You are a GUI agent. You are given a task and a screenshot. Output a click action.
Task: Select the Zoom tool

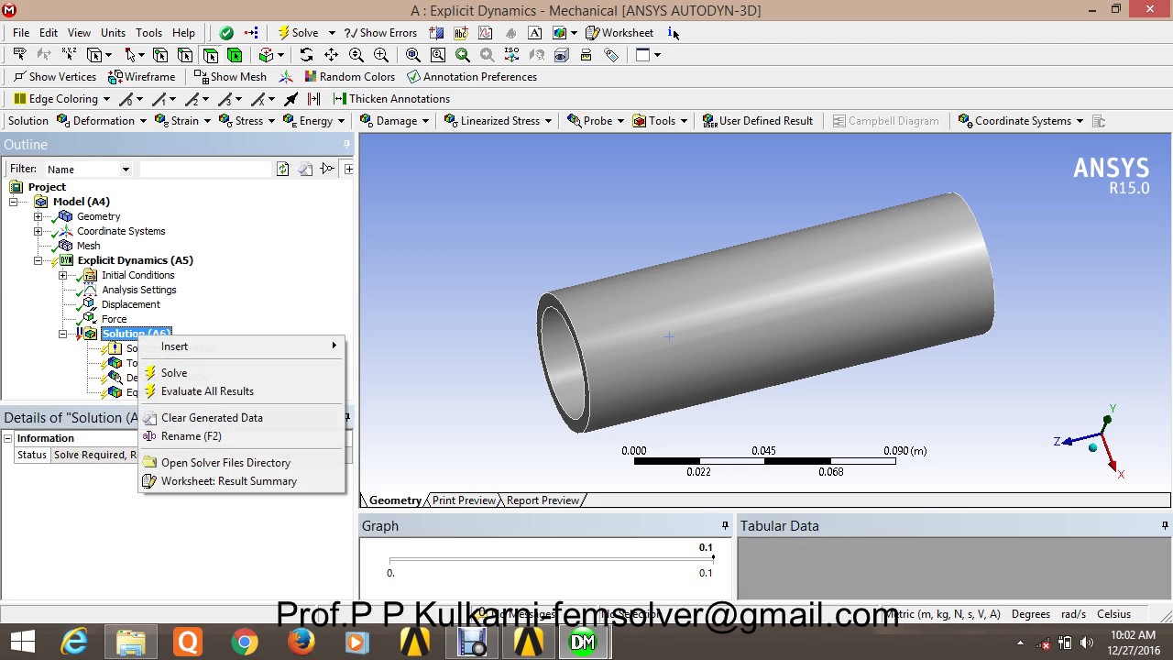coord(356,55)
